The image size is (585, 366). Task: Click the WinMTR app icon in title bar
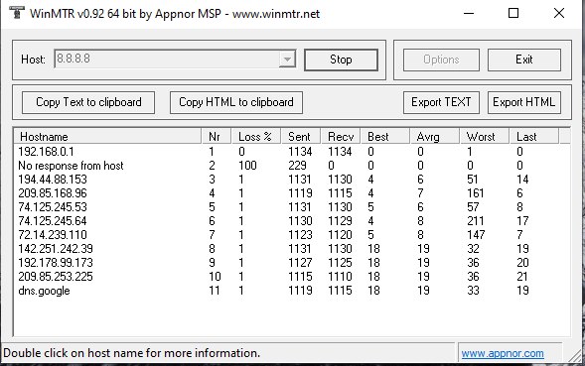(x=17, y=13)
